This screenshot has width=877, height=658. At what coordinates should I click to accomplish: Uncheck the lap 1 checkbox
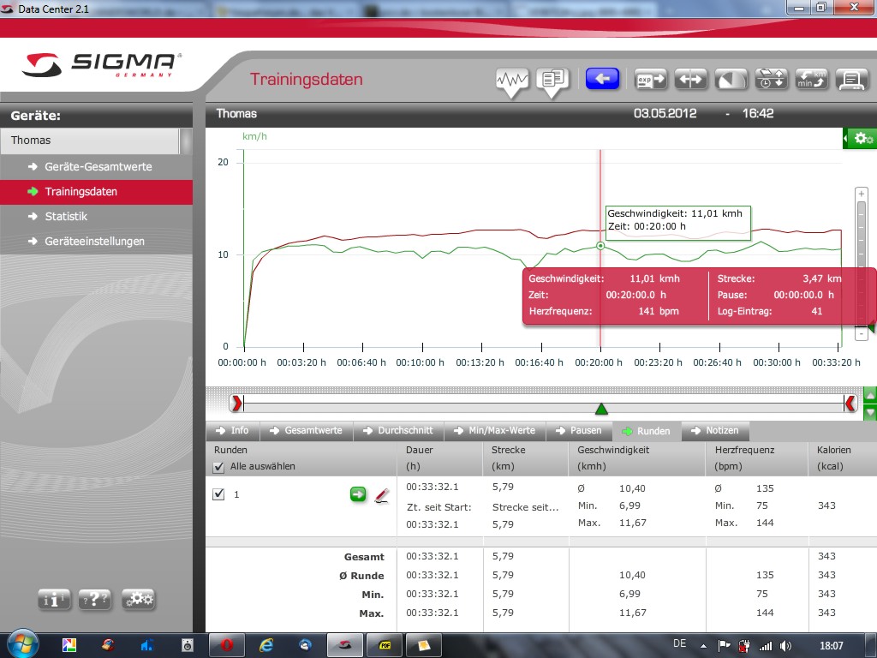pyautogui.click(x=218, y=494)
